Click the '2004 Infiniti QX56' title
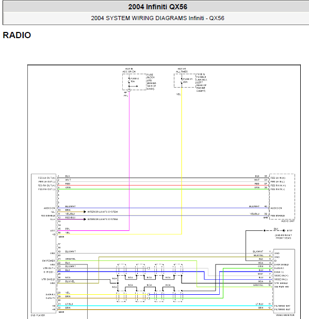309x319 pixels. click(158, 7)
